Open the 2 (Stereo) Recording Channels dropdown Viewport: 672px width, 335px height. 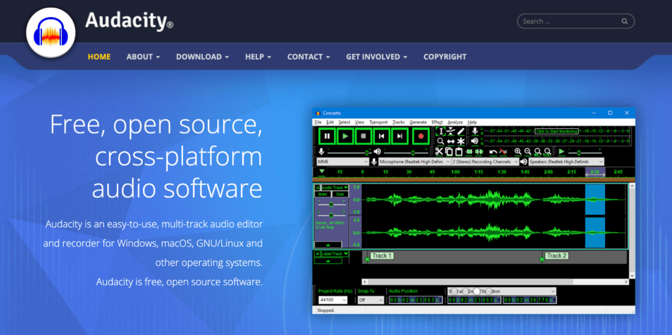pyautogui.click(x=485, y=162)
